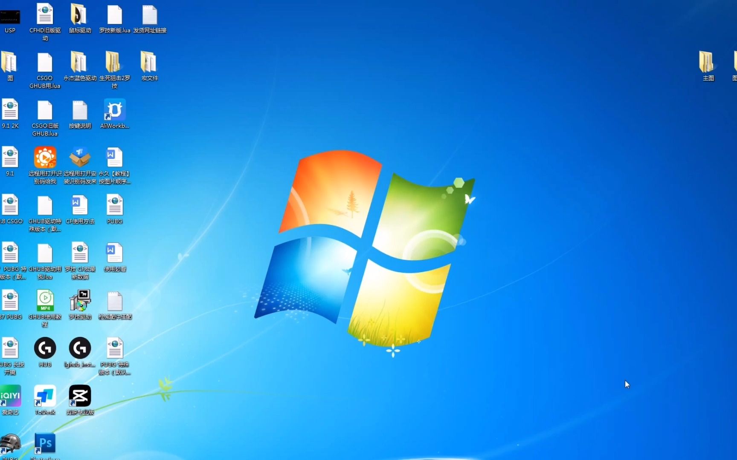Viewport: 737px width, 460px height.
Task: Select the 永久【教程】 Word document
Action: (114, 157)
